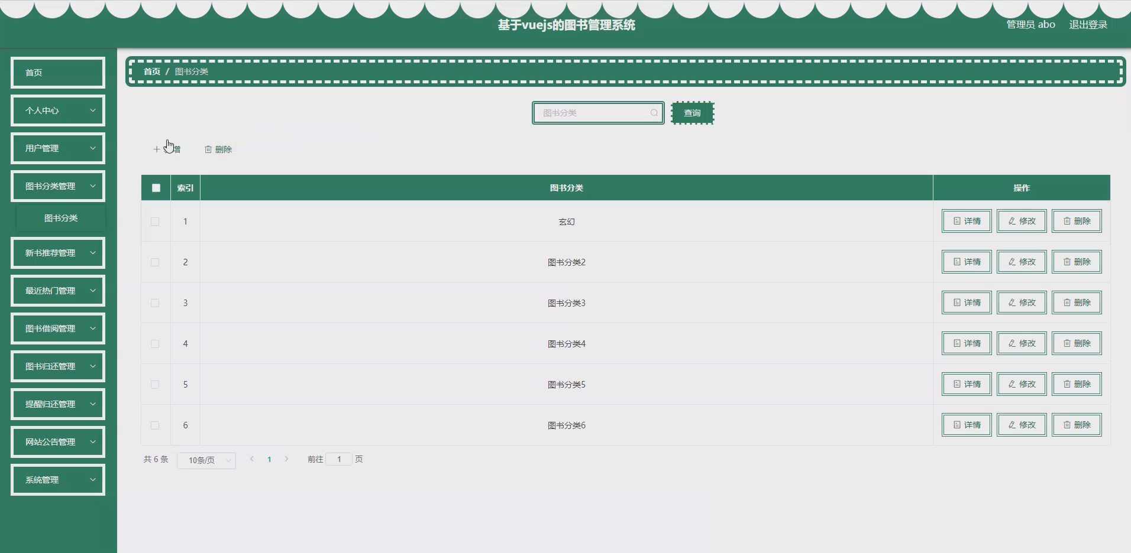The height and width of the screenshot is (553, 1131).
Task: Click the 图书分类 column header
Action: (x=567, y=188)
